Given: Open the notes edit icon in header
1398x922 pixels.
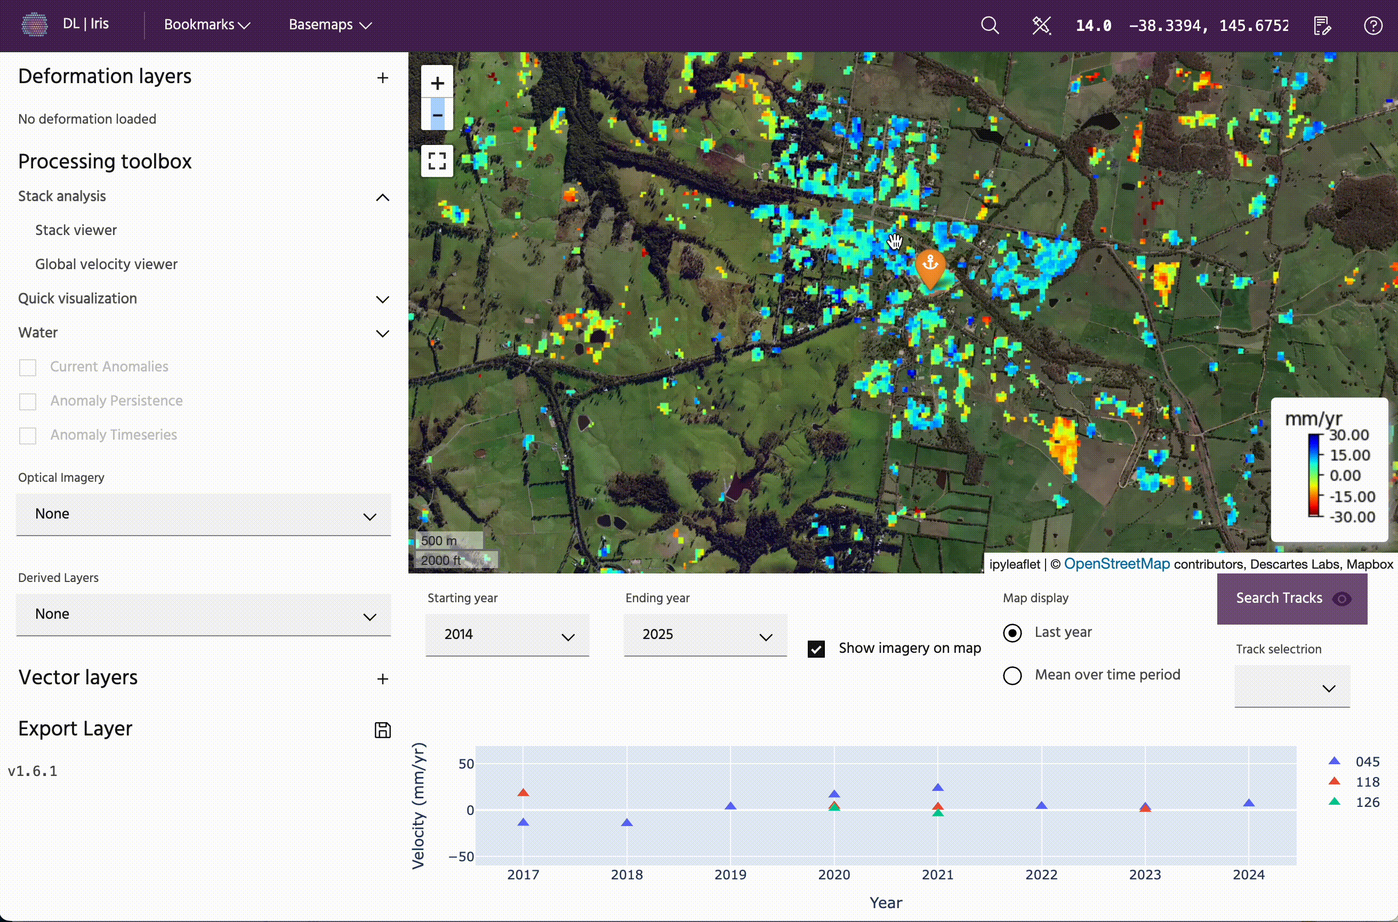Looking at the screenshot, I should point(1322,25).
